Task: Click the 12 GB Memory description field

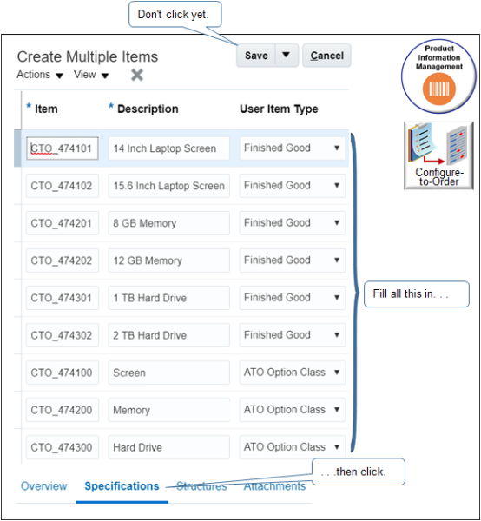Action: [168, 260]
